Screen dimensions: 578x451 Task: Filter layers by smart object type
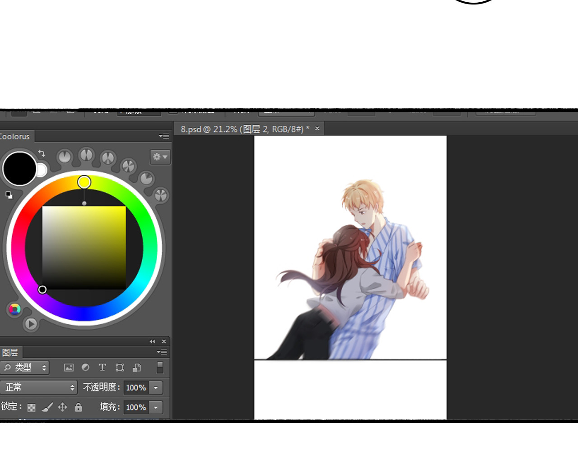point(137,368)
